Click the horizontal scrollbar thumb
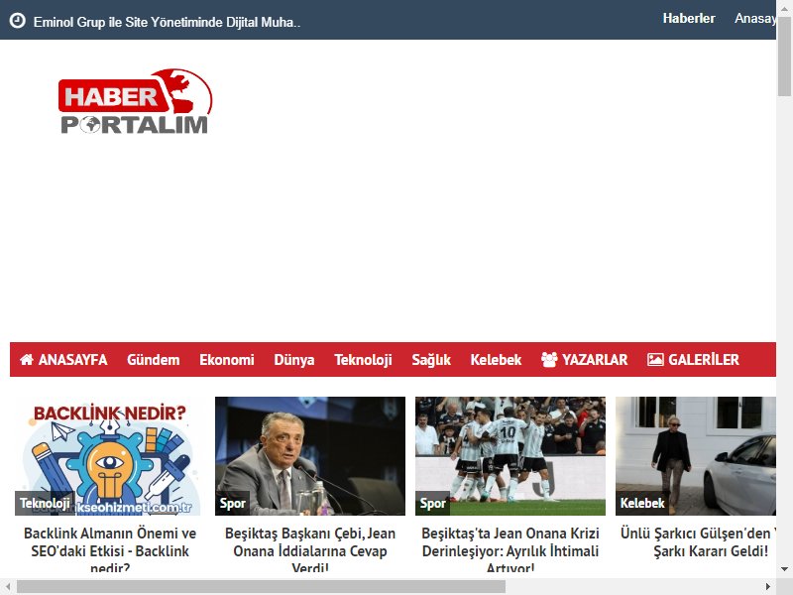 pyautogui.click(x=261, y=587)
